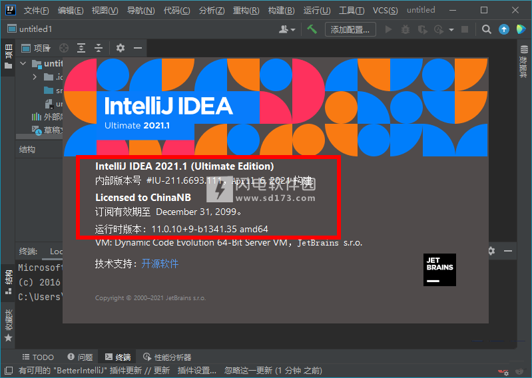Open the 项目 view dropdown in project panel
The height and width of the screenshot is (378, 532).
click(x=36, y=49)
